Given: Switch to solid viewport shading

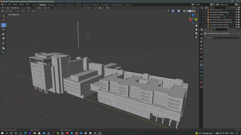Looking at the screenshot, I should tap(190, 11).
